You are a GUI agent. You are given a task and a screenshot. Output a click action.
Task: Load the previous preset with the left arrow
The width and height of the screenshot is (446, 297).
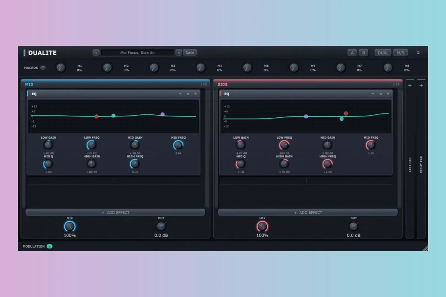tap(96, 52)
